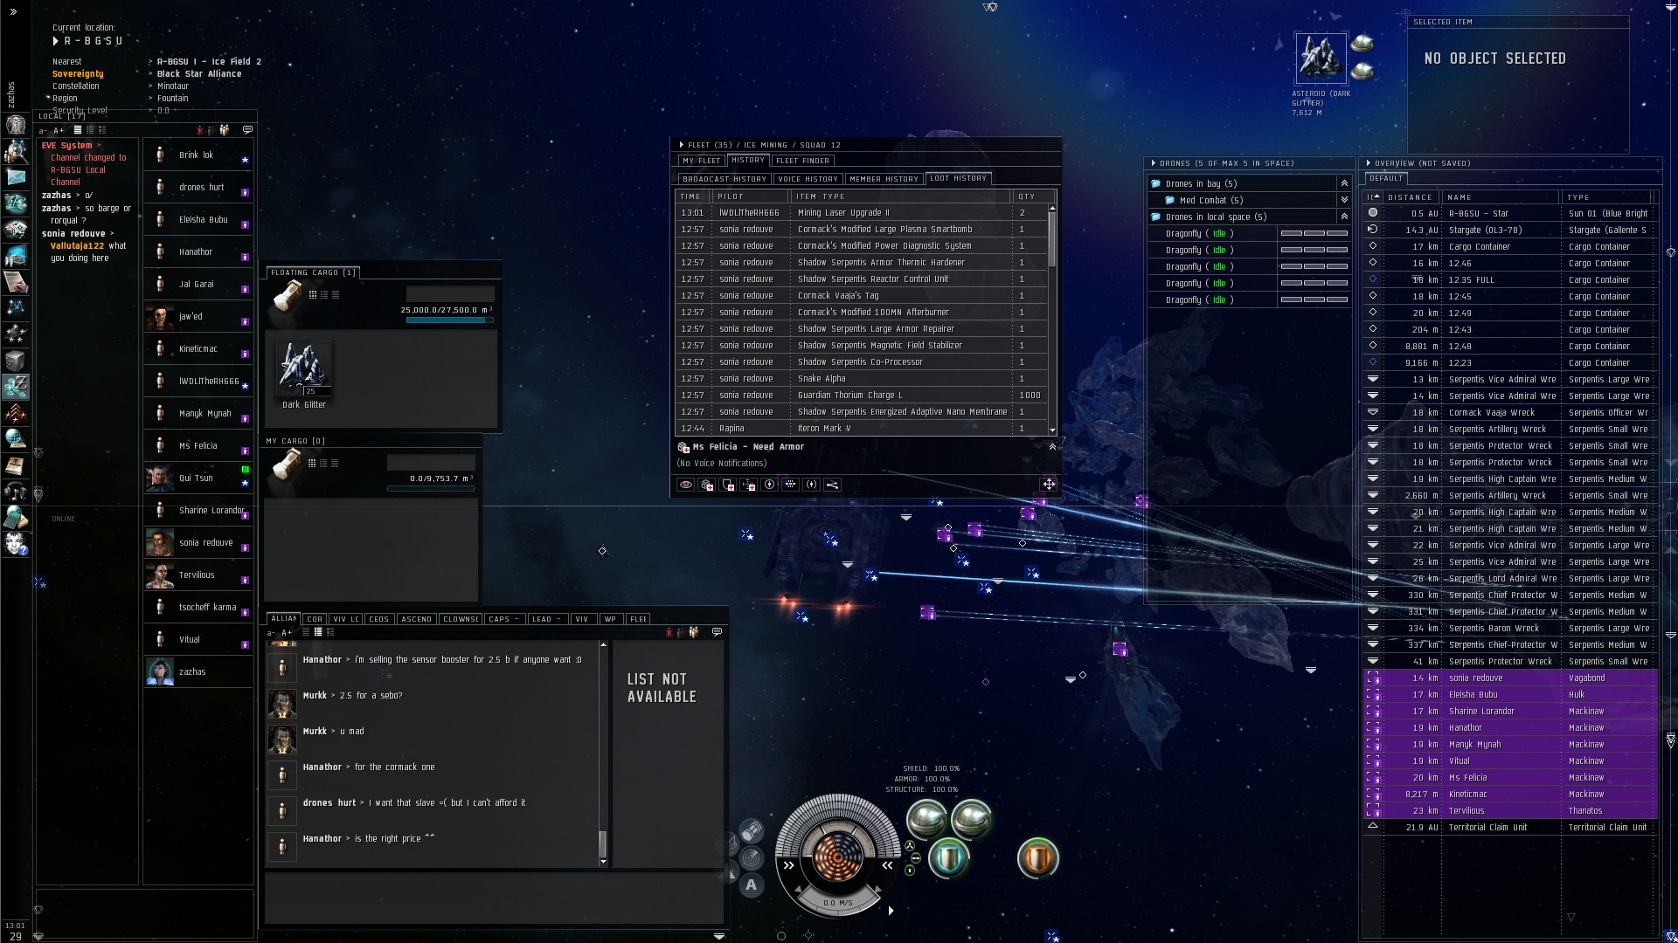Viewport: 1678px width, 943px height.
Task: Switch to the My Fleet tab
Action: point(701,161)
